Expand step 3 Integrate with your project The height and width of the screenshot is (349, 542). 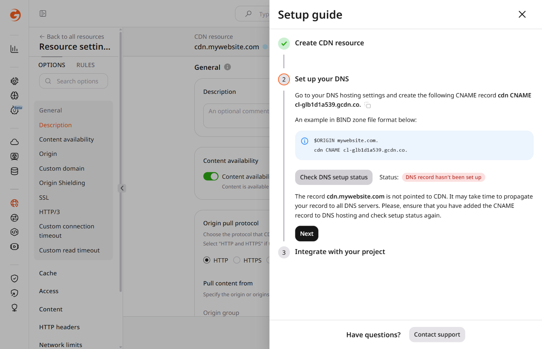click(x=340, y=252)
